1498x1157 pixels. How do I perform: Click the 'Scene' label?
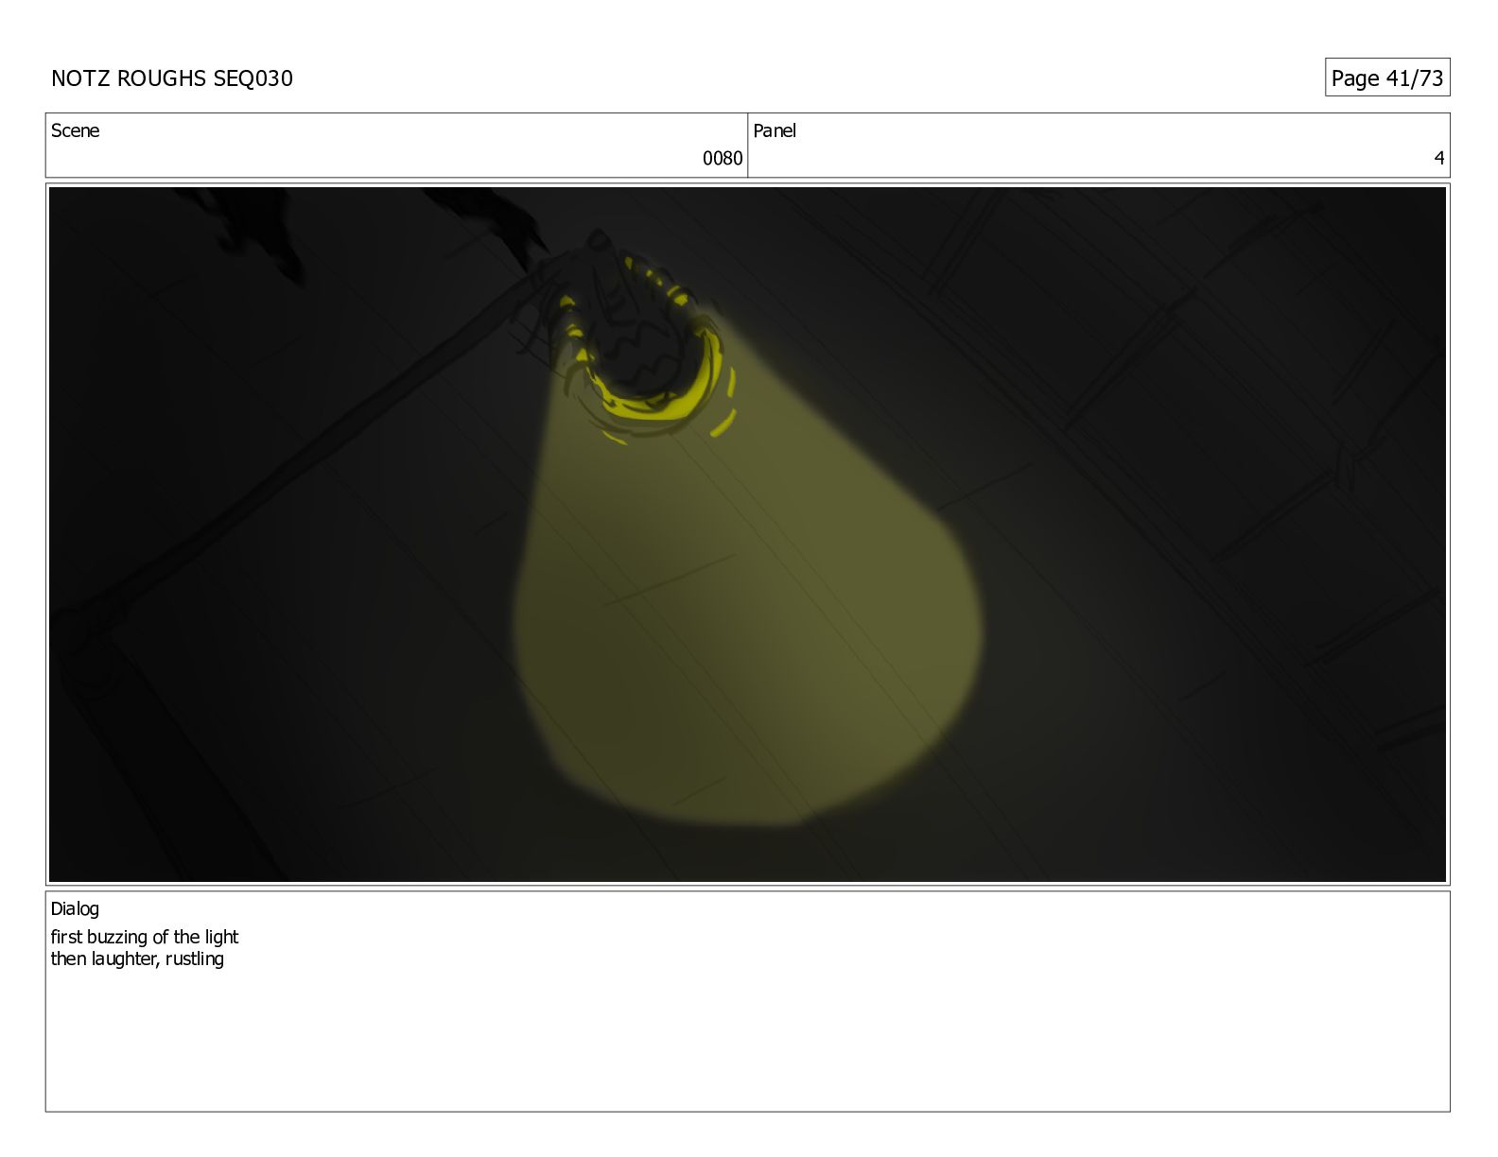[x=75, y=130]
